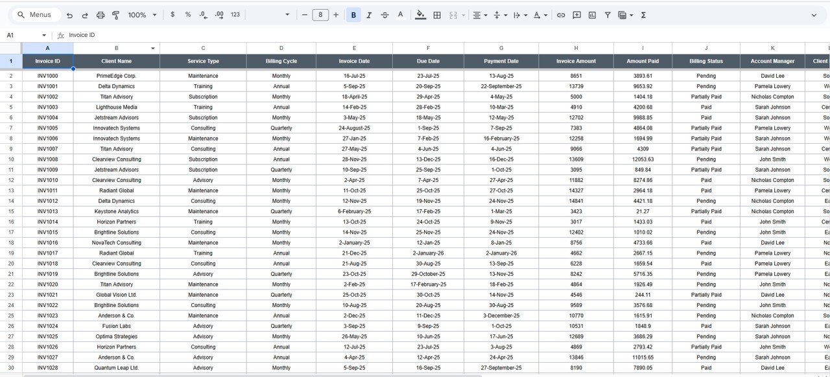This screenshot has width=830, height=377.
Task: Print the spreadsheet
Action: (x=100, y=14)
